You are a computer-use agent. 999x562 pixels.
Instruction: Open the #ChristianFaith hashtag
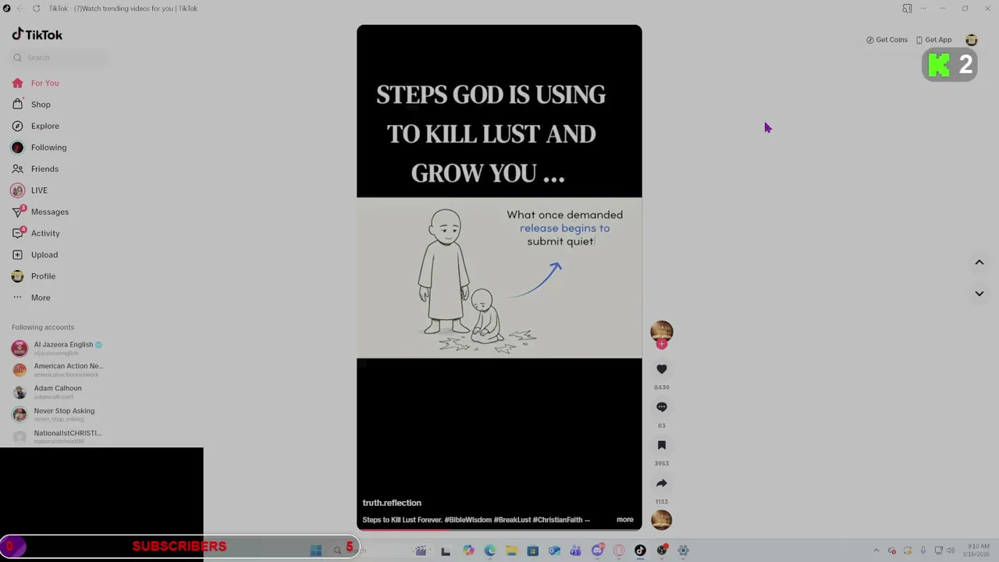tap(557, 520)
